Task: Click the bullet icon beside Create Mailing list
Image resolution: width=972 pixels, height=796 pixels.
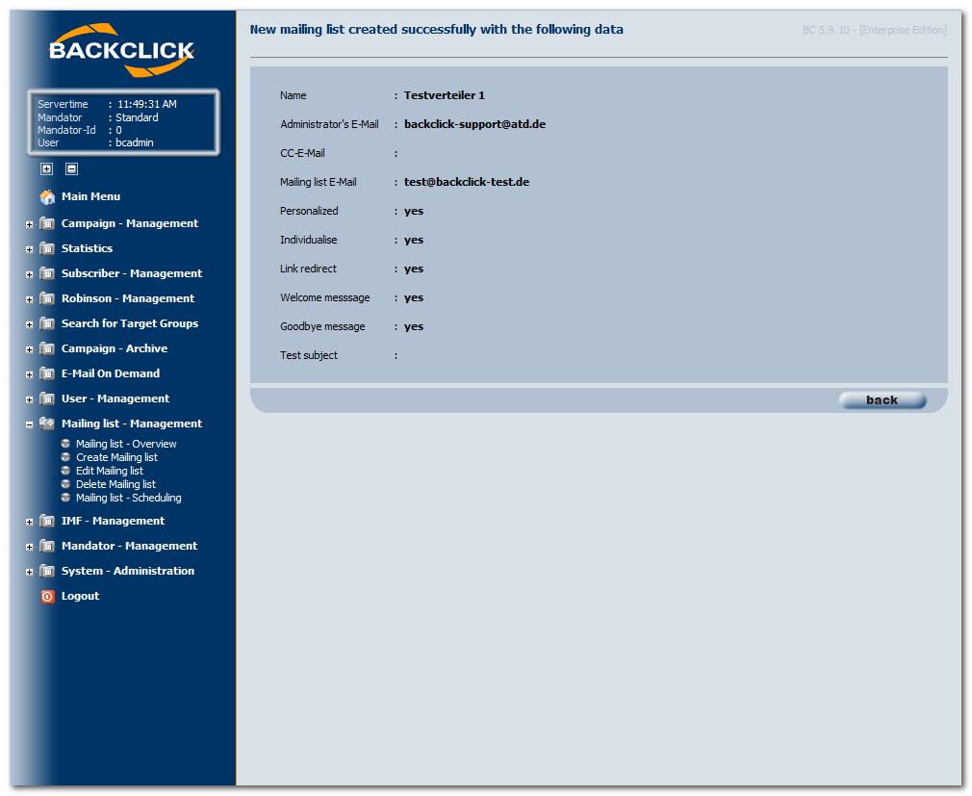Action: click(65, 457)
